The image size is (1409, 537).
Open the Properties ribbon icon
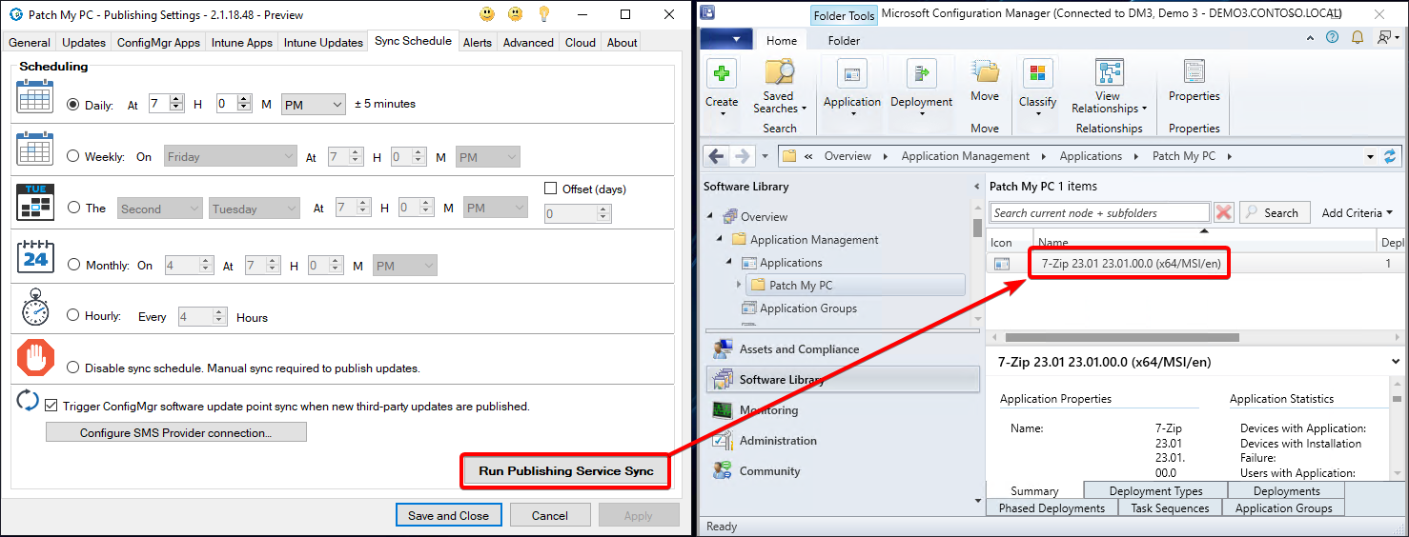(1194, 74)
